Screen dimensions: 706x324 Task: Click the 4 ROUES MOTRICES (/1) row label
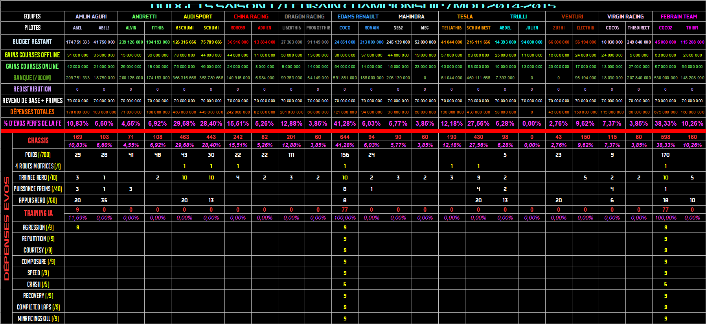click(38, 166)
